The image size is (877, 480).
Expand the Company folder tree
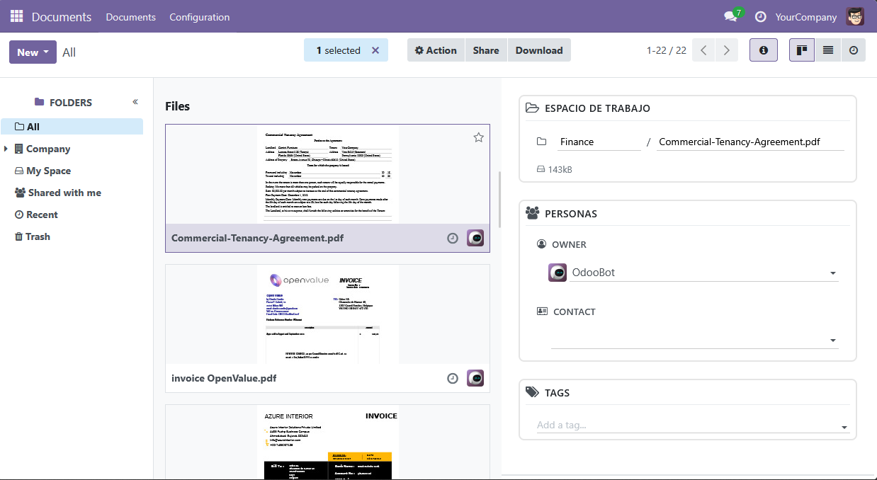(x=6, y=149)
